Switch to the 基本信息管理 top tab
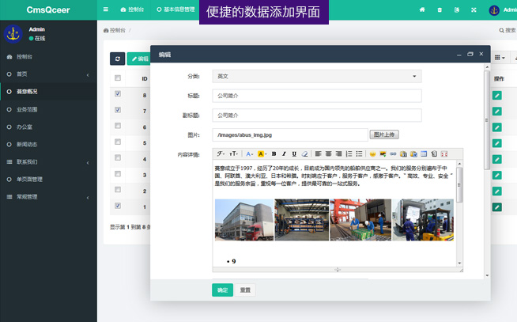Screen dimensions: 517x322 (x=175, y=9)
